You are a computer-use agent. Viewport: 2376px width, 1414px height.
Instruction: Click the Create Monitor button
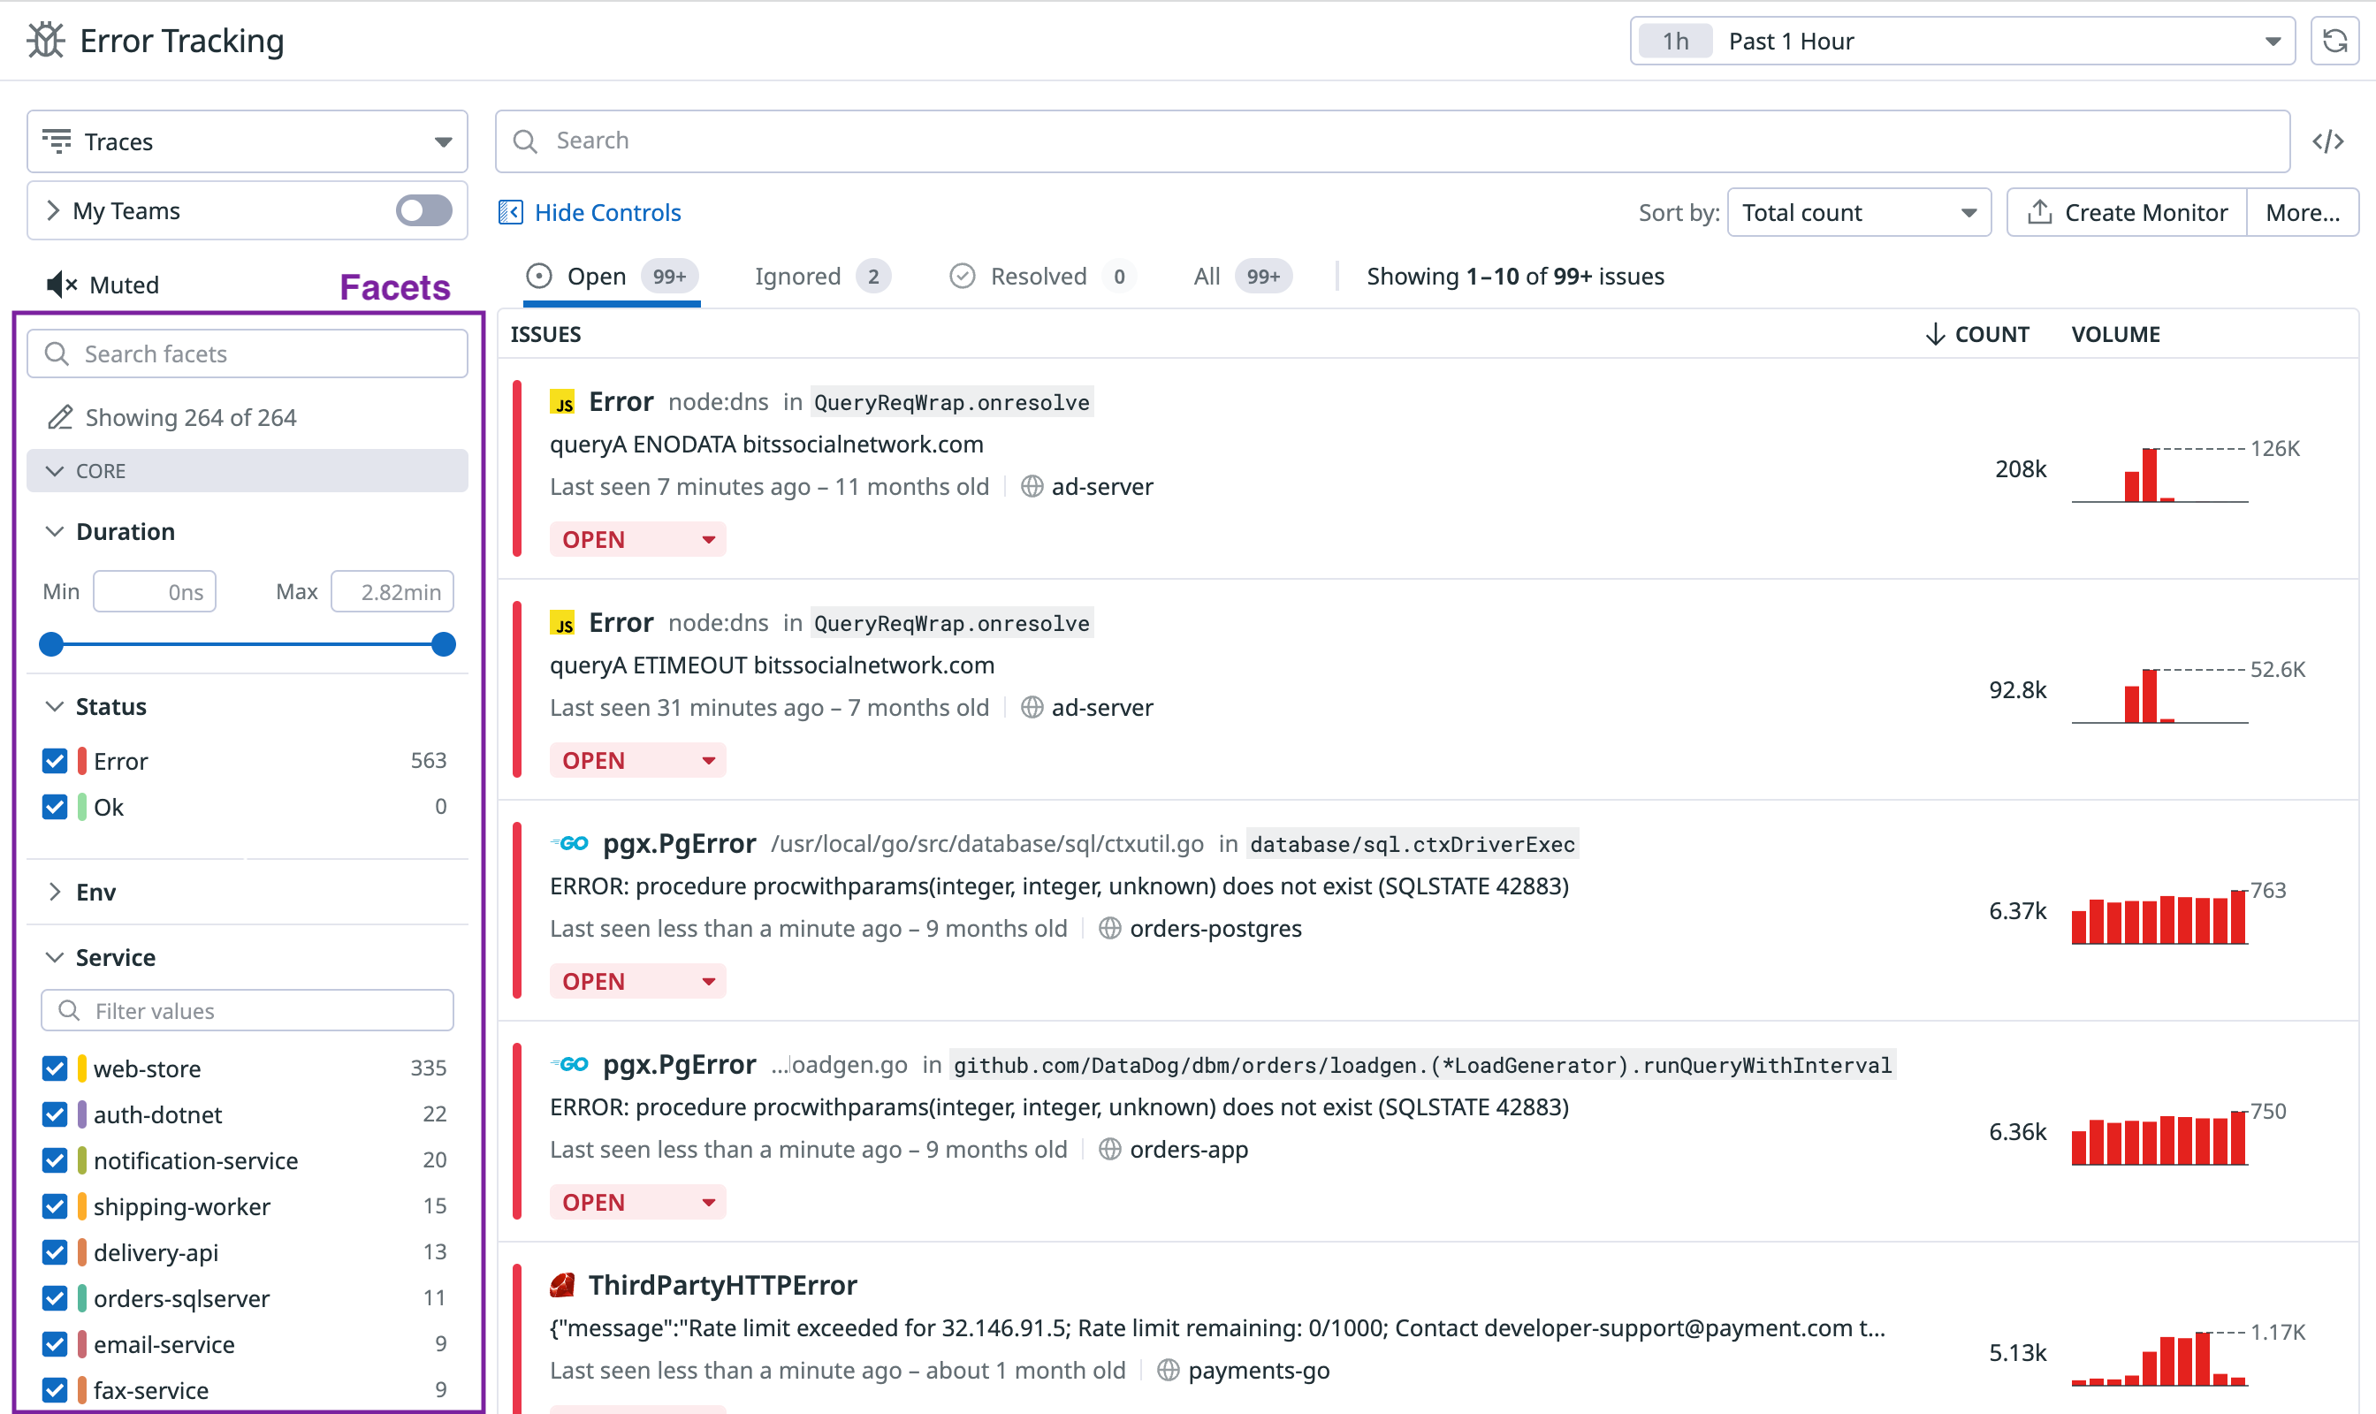tap(2127, 212)
